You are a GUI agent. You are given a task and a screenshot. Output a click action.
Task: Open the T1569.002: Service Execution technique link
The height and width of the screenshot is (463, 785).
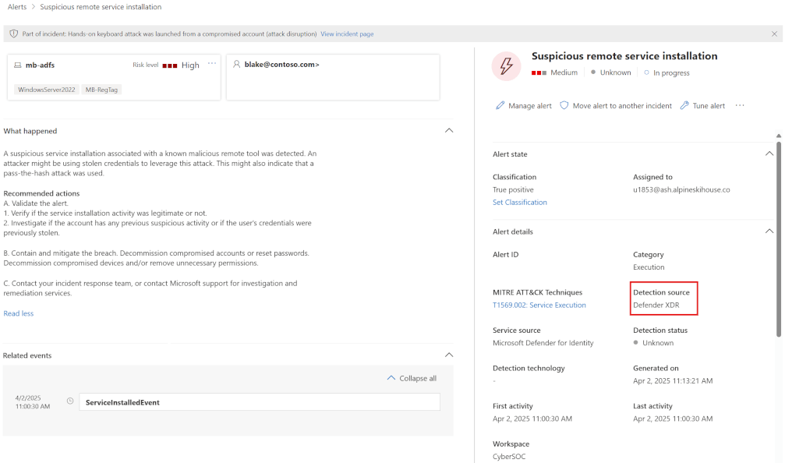pyautogui.click(x=539, y=306)
